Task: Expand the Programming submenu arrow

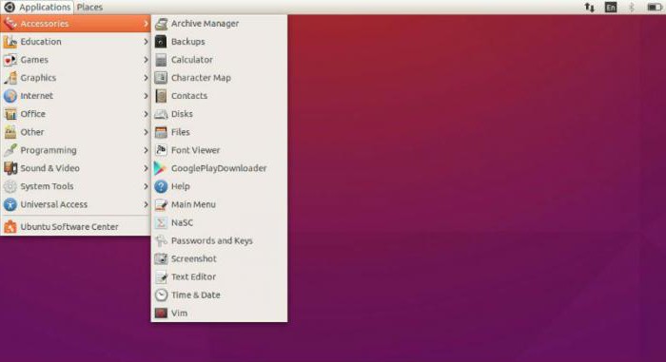Action: tap(146, 150)
